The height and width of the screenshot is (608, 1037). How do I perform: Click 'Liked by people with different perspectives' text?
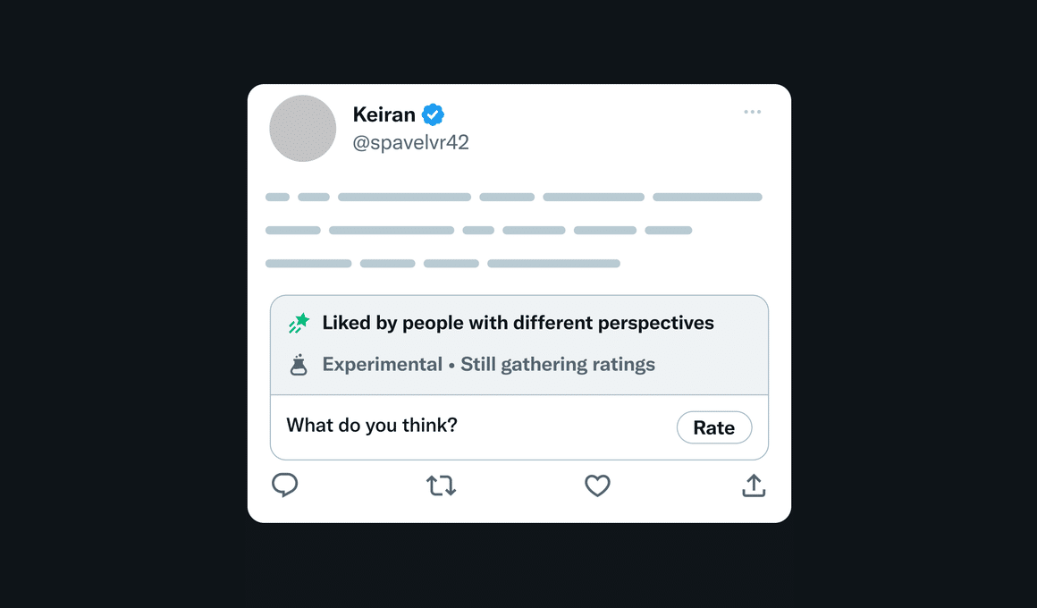pyautogui.click(x=518, y=323)
